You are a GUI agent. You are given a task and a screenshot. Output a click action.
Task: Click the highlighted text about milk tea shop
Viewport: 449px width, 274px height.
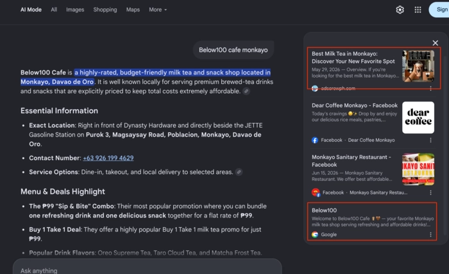tap(146, 77)
